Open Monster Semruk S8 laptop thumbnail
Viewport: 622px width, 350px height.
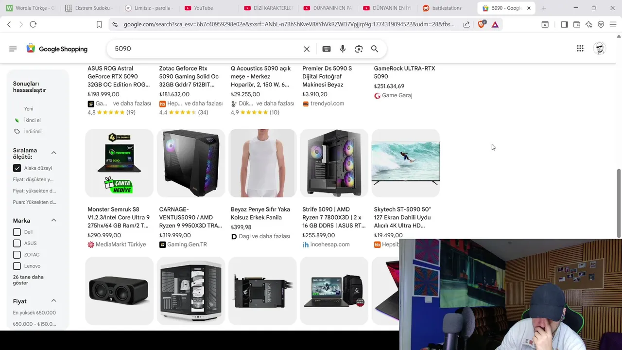pyautogui.click(x=119, y=163)
